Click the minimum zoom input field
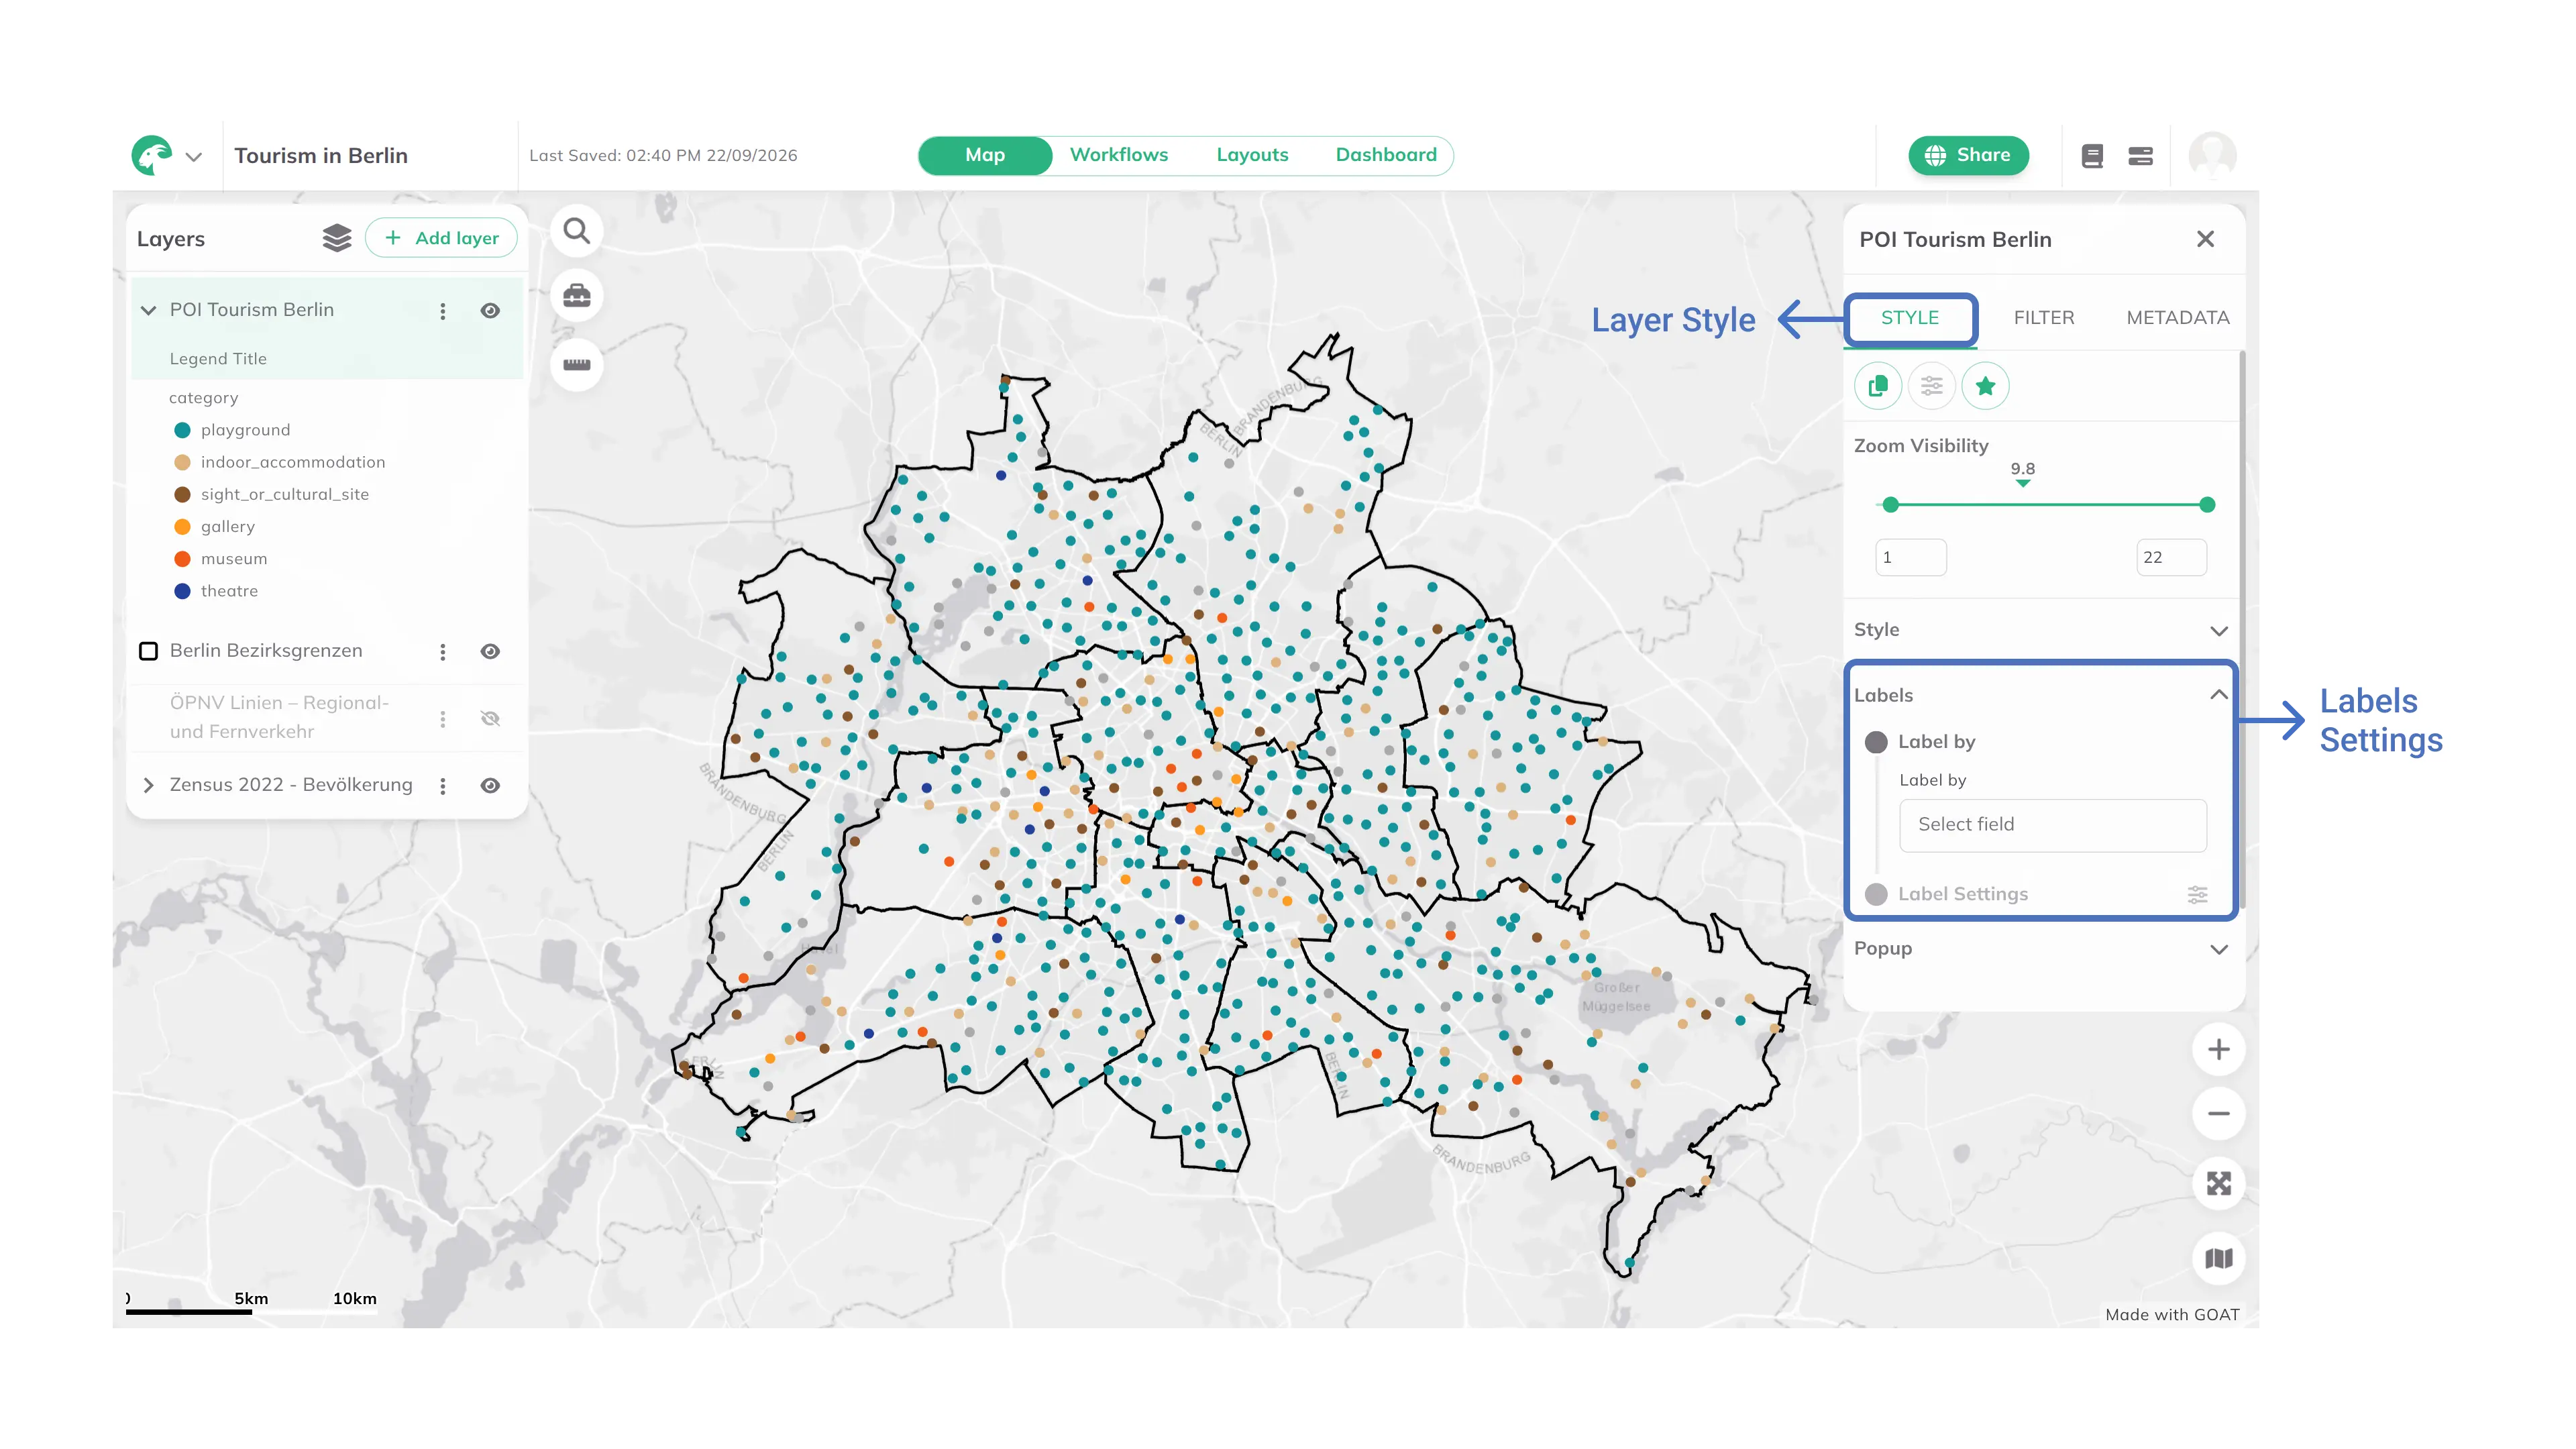The width and height of the screenshot is (2576, 1449). 1911,558
